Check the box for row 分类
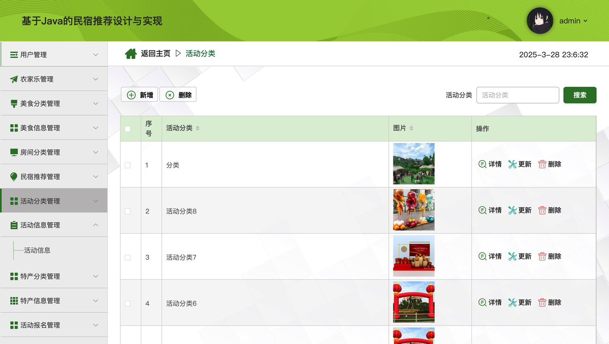This screenshot has width=609, height=344. coord(128,165)
